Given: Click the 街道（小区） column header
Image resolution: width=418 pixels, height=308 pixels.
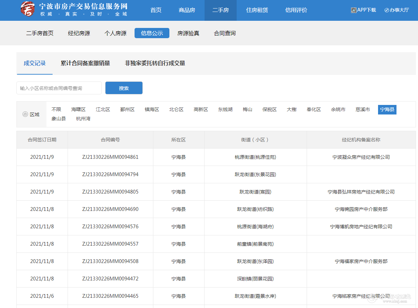Looking at the screenshot, I should (x=255, y=140).
